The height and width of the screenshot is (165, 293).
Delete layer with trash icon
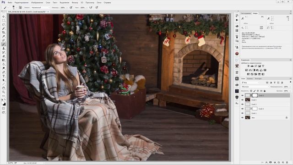click(287, 163)
